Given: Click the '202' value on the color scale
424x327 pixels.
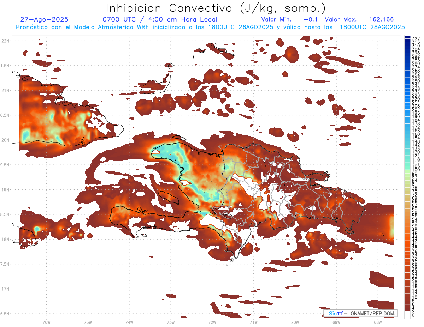Looking at the screenshot, I should (x=416, y=109).
